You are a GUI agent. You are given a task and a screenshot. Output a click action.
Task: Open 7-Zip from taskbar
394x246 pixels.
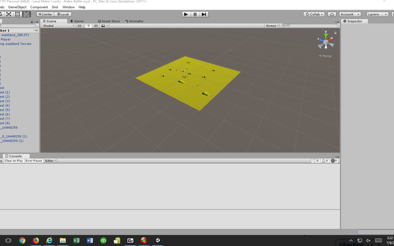point(130,241)
